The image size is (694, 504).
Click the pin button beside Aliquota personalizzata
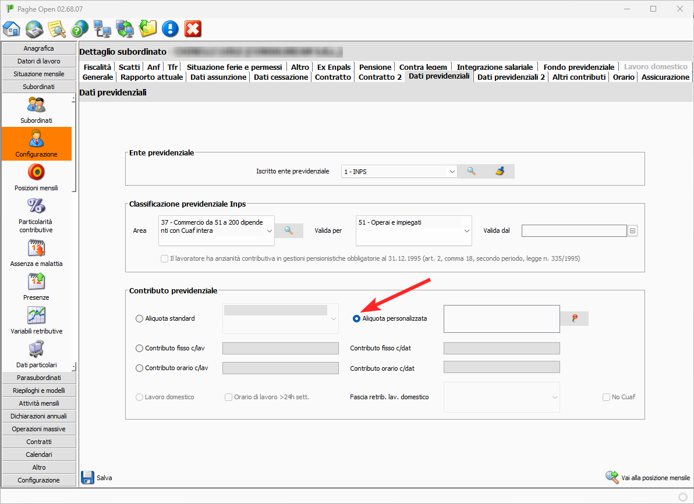[x=575, y=318]
